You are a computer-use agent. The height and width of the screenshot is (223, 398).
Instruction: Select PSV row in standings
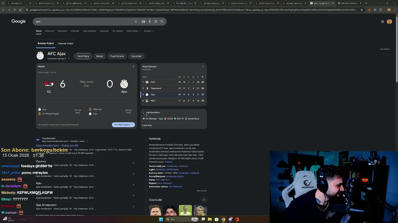coord(174,82)
